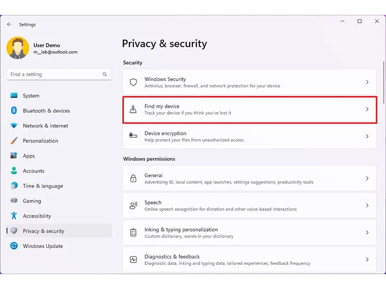The height and width of the screenshot is (289, 386).
Task: Maximize the Settings window
Action: coord(359,21)
